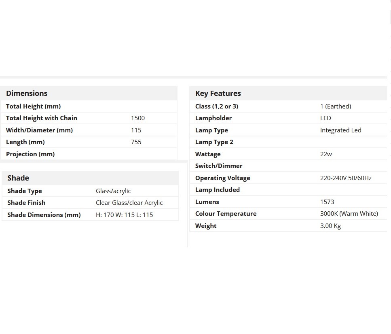Select the Glass/acrylic shade type value
The width and height of the screenshot is (391, 334).
point(113,191)
